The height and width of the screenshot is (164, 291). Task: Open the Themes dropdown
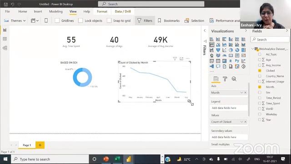pyautogui.click(x=15, y=20)
